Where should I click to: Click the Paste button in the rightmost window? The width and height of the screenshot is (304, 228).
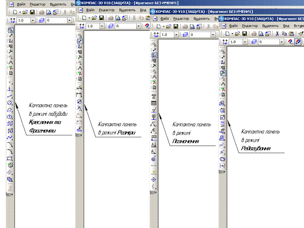(291, 34)
